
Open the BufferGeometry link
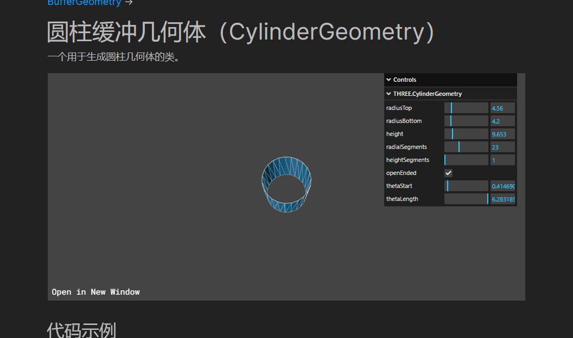(x=84, y=3)
